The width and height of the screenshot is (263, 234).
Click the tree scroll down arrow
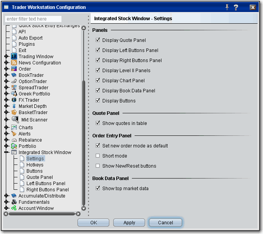coord(84,208)
